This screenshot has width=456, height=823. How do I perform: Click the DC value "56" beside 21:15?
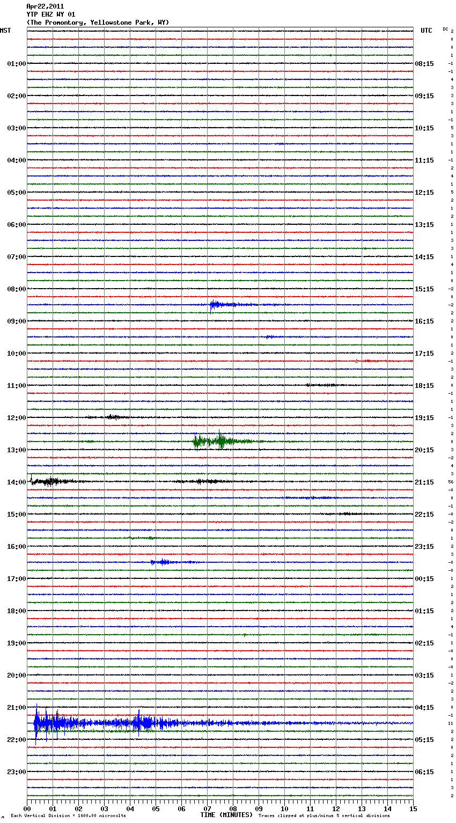pos(451,482)
